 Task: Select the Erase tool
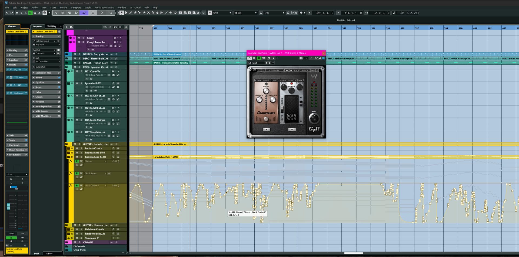click(x=135, y=13)
